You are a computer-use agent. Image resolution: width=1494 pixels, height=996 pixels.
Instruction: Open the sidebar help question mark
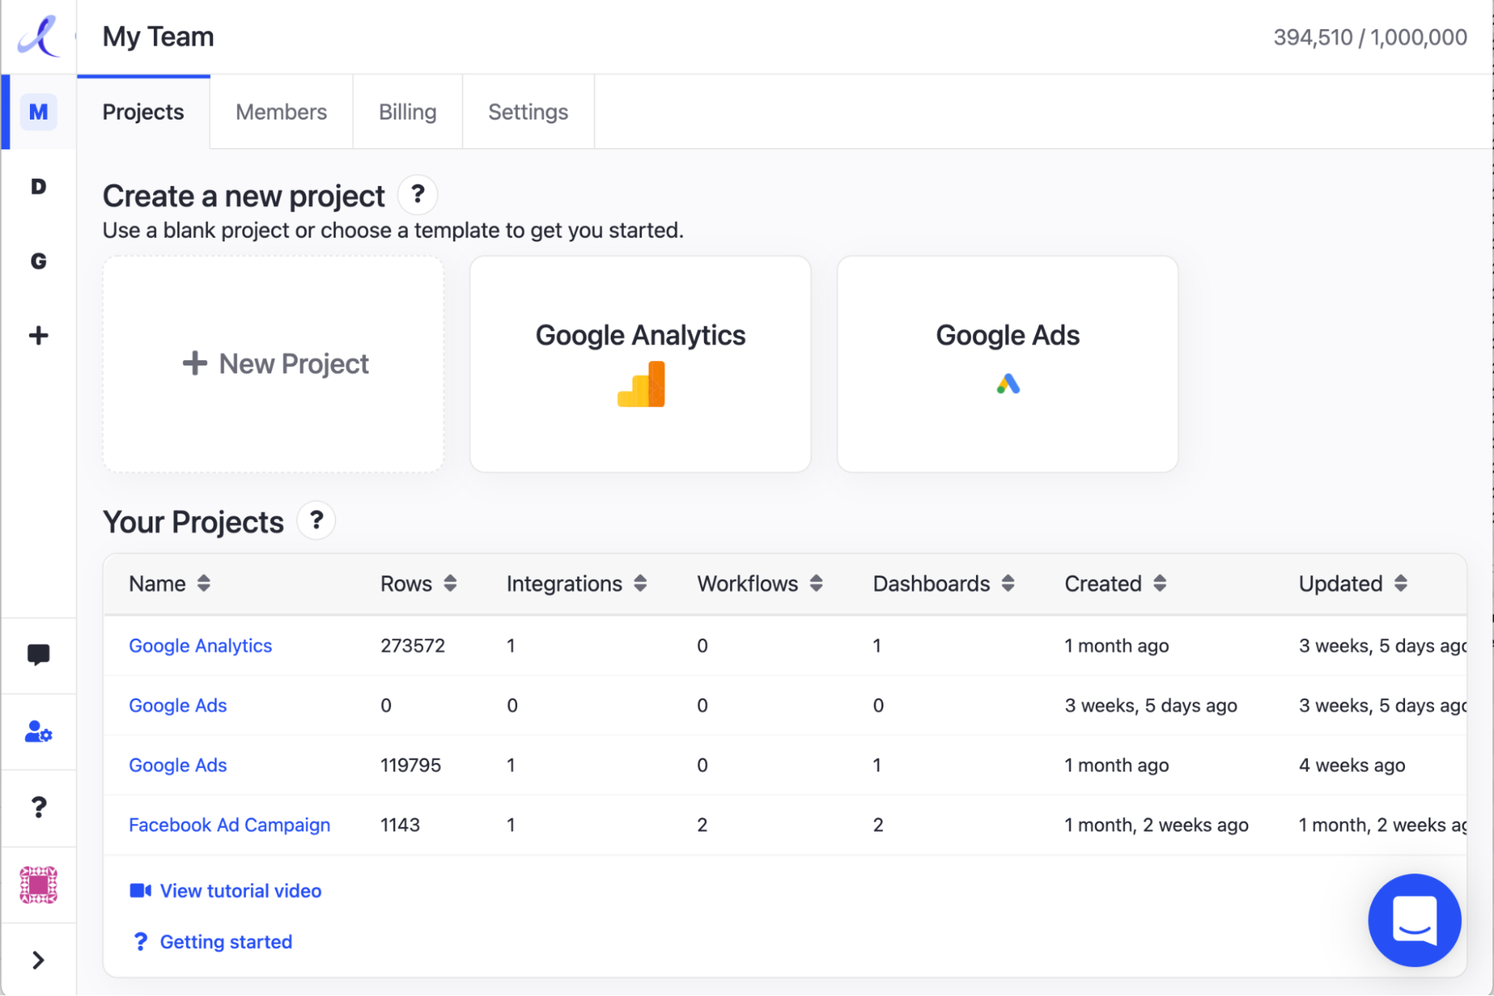(38, 807)
